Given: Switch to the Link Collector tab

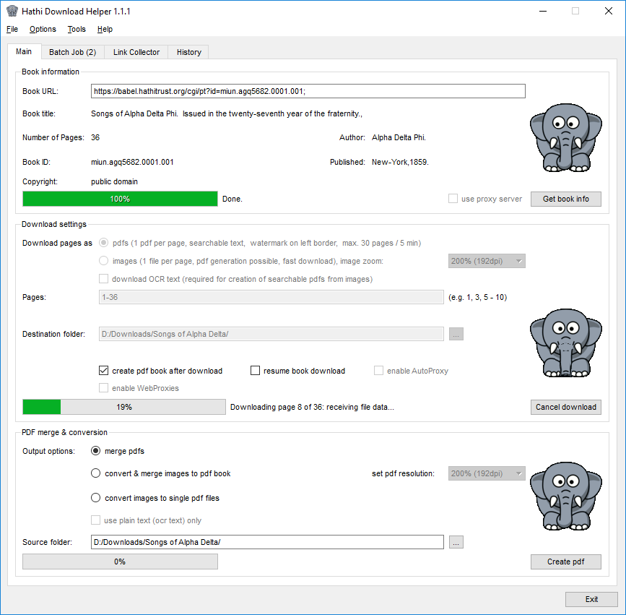Looking at the screenshot, I should [136, 52].
